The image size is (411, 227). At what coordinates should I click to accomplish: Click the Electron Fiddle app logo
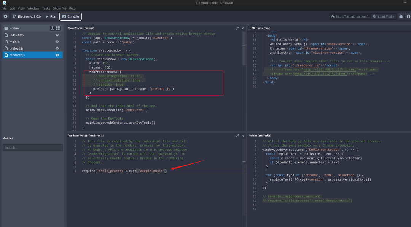click(x=4, y=3)
